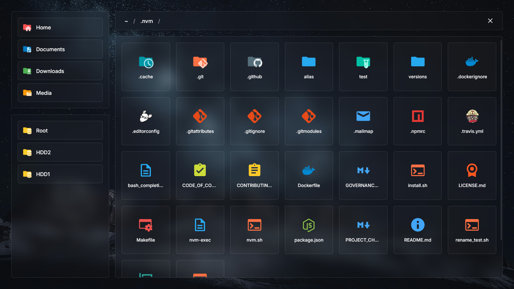This screenshot has width=514, height=289.
Task: Select the .gitmodules git icon
Action: [309, 116]
